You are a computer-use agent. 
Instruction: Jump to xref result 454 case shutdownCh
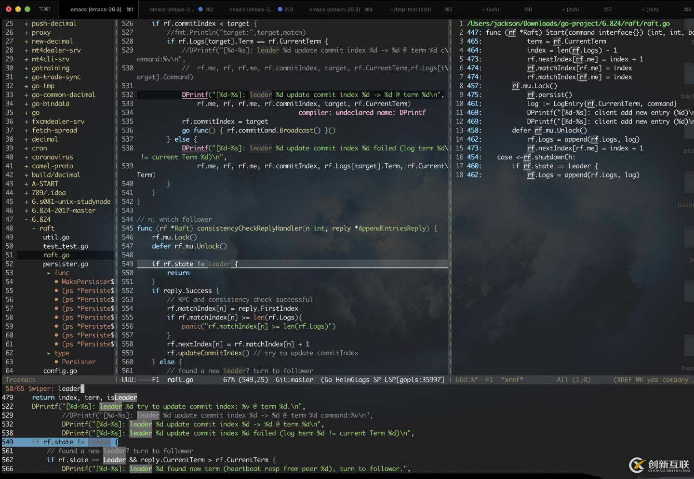pyautogui.click(x=521, y=157)
